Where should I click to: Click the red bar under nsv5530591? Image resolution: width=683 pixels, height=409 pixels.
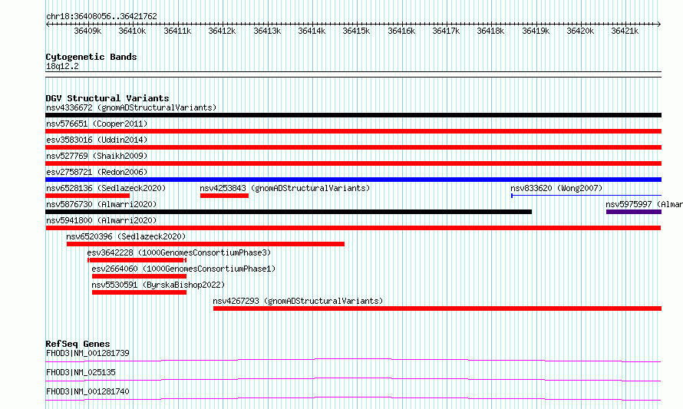click(x=140, y=292)
